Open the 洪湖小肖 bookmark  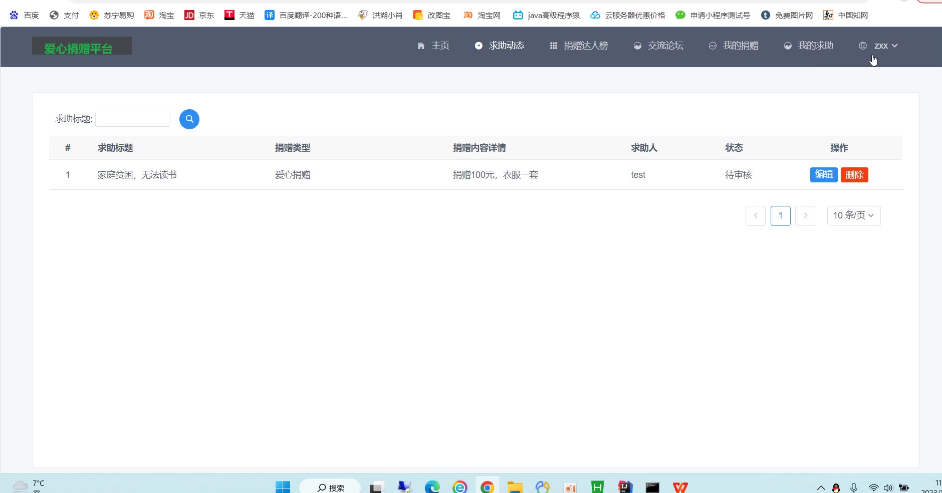[380, 16]
